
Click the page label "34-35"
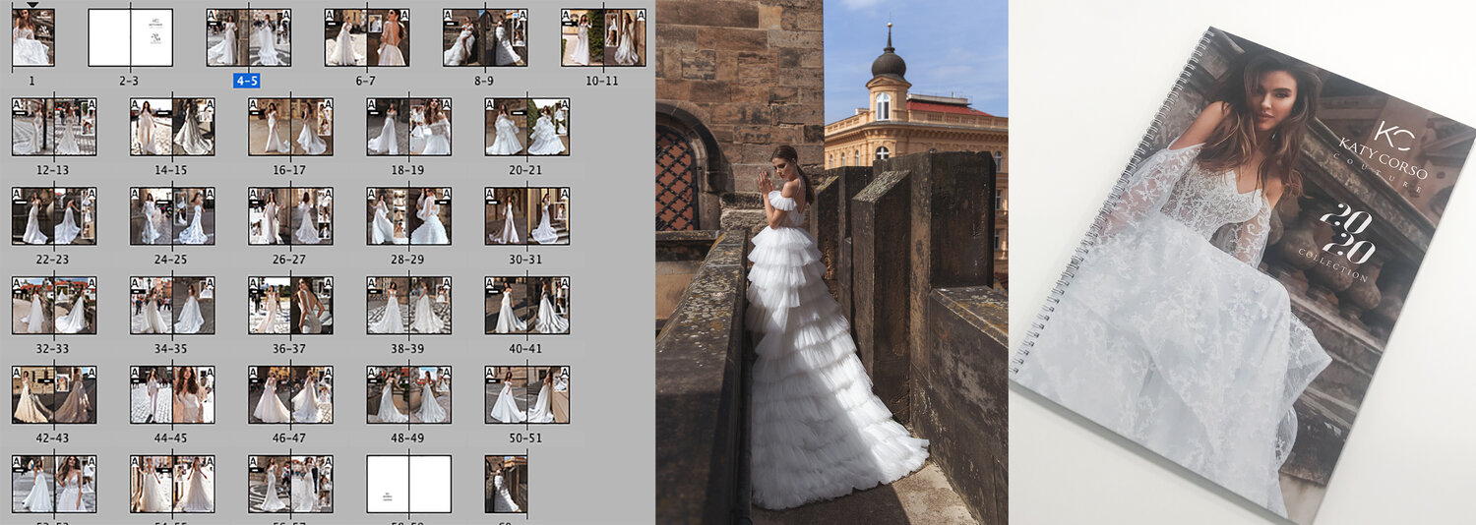[170, 348]
